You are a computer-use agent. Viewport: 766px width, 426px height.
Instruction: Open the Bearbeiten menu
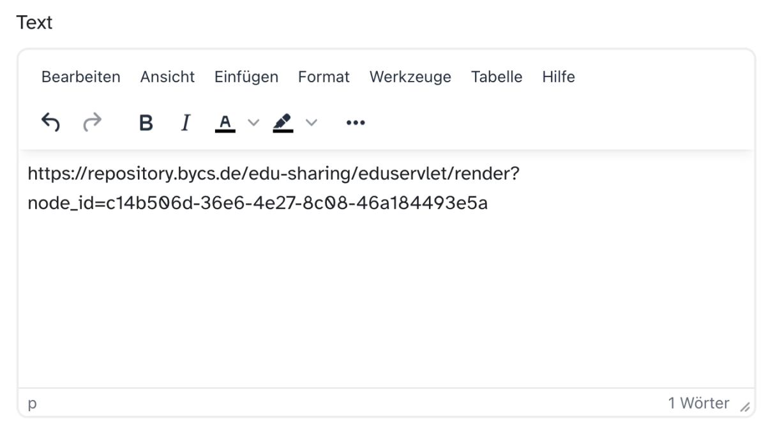[x=81, y=77]
